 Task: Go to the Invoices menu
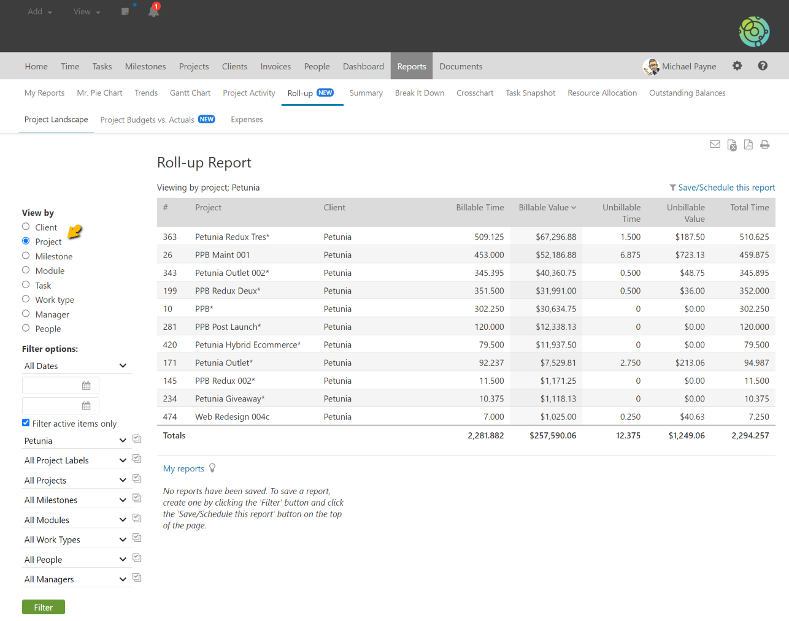(275, 66)
